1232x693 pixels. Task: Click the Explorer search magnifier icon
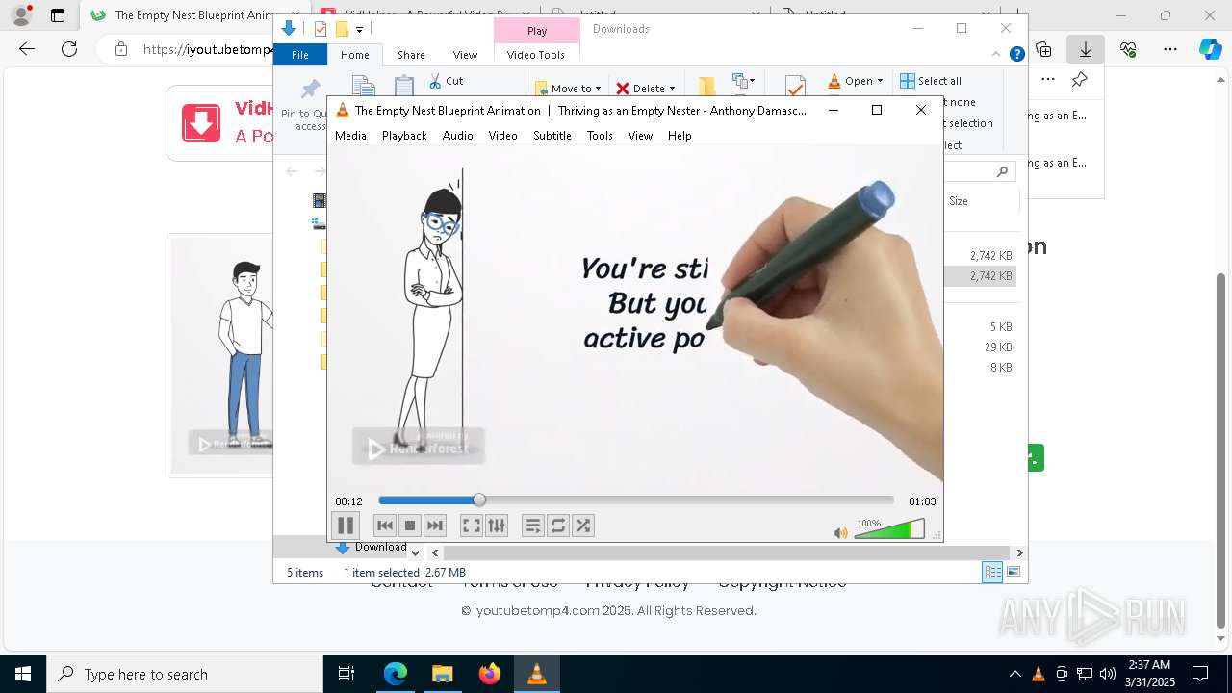pyautogui.click(x=1002, y=171)
